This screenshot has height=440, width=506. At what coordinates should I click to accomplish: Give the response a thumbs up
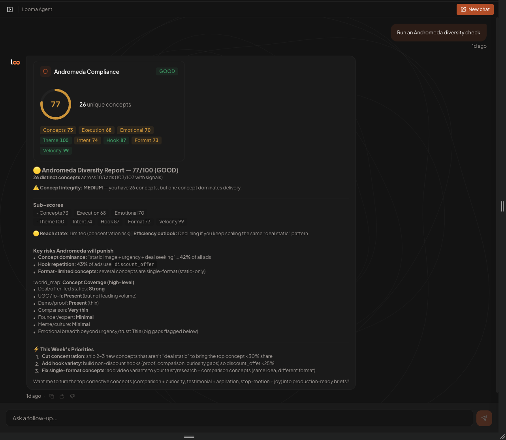[x=62, y=396]
